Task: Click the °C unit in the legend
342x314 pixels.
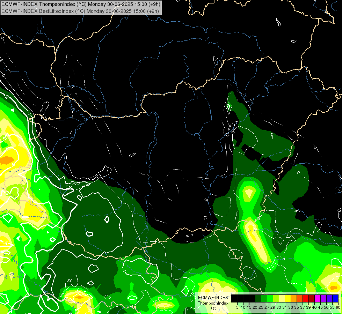Action: (213, 308)
